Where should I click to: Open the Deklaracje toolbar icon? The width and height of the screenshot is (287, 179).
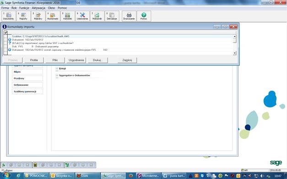[x=112, y=16]
